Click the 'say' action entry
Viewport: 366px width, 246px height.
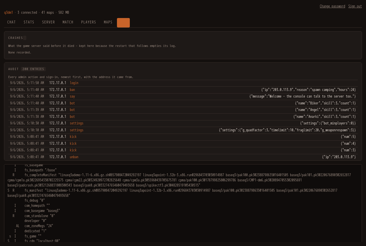(72, 96)
